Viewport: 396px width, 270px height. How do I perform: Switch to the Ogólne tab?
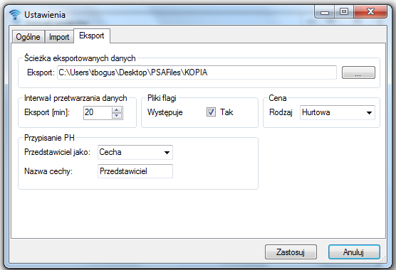(x=28, y=37)
